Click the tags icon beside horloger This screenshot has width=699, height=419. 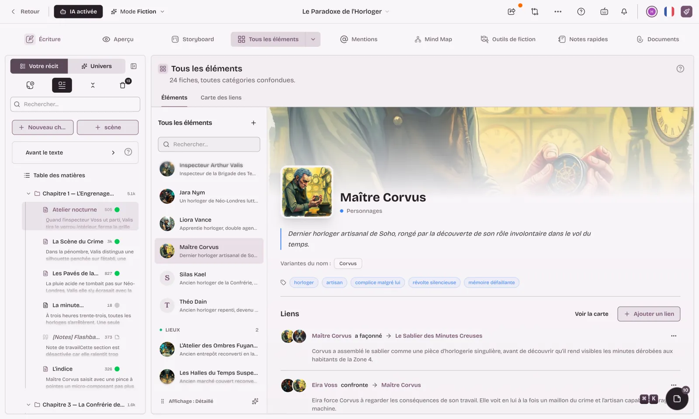pyautogui.click(x=283, y=283)
